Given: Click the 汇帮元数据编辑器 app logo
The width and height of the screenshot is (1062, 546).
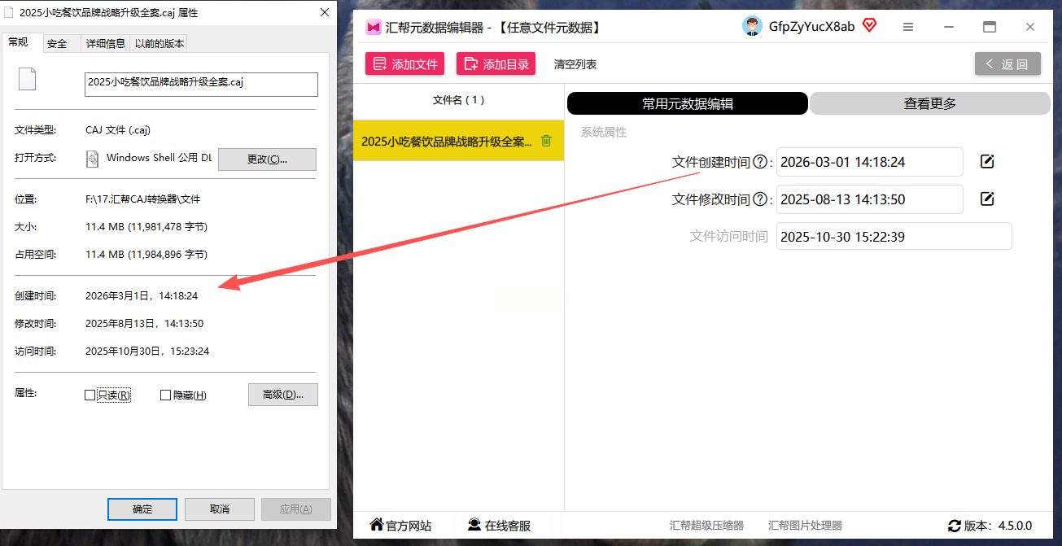Looking at the screenshot, I should (374, 28).
